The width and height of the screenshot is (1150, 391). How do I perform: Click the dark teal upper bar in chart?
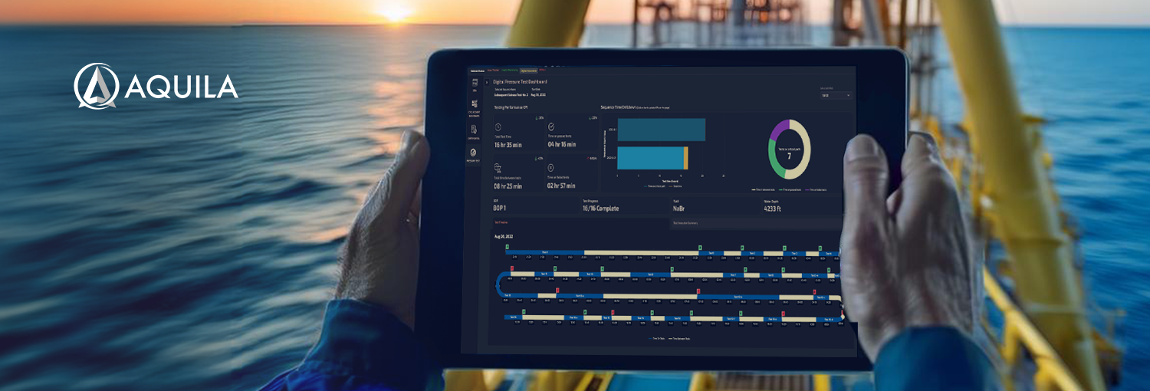(662, 130)
